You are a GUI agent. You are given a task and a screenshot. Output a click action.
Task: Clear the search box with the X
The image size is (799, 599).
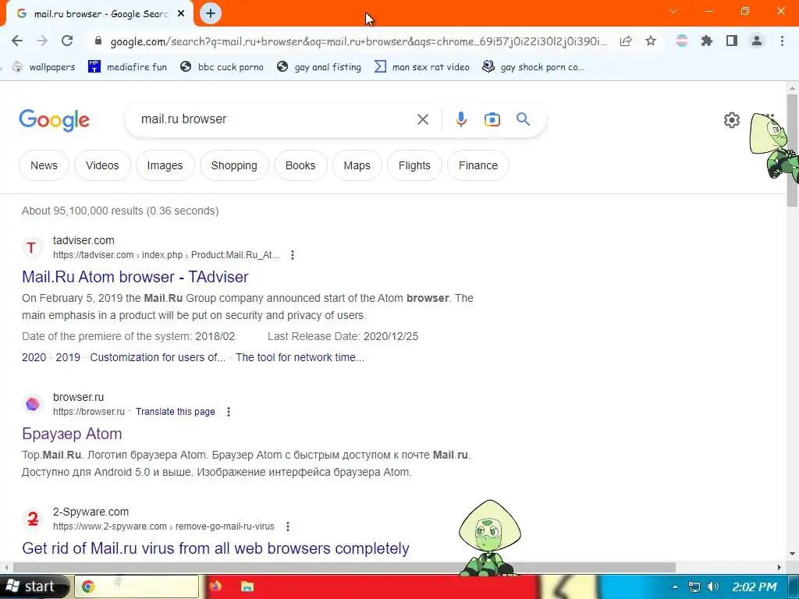tap(422, 119)
